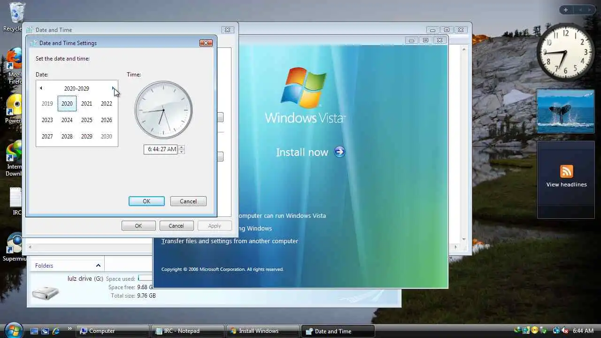Click OK in the back Date and Time window

click(139, 226)
